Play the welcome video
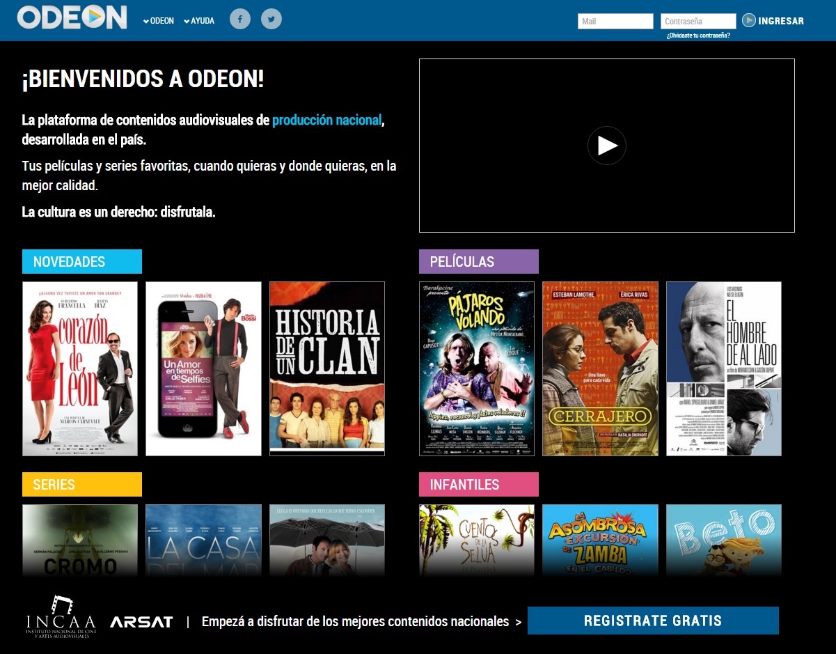 coord(606,146)
